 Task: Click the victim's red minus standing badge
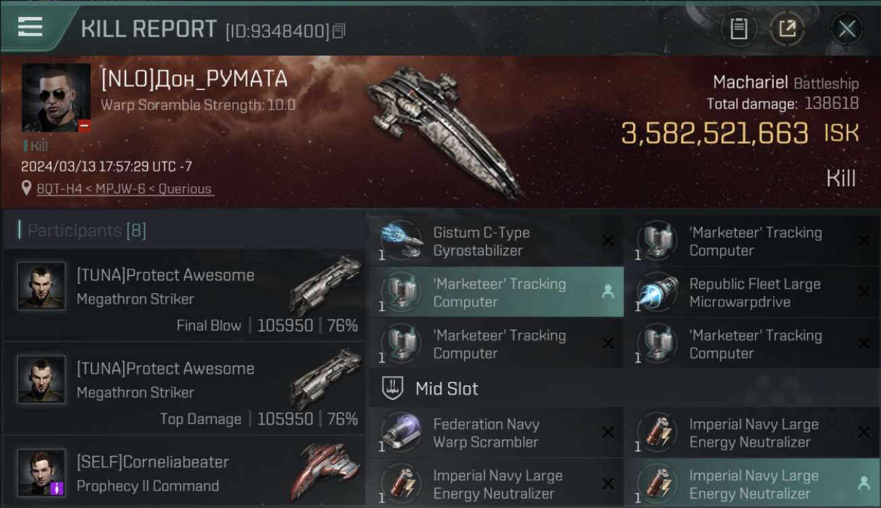point(84,125)
